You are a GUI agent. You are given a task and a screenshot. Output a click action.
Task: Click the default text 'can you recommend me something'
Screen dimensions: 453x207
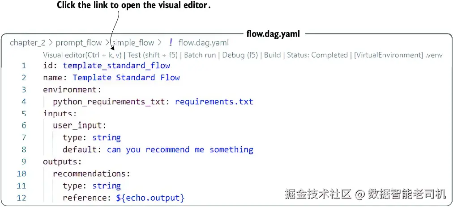180,150
